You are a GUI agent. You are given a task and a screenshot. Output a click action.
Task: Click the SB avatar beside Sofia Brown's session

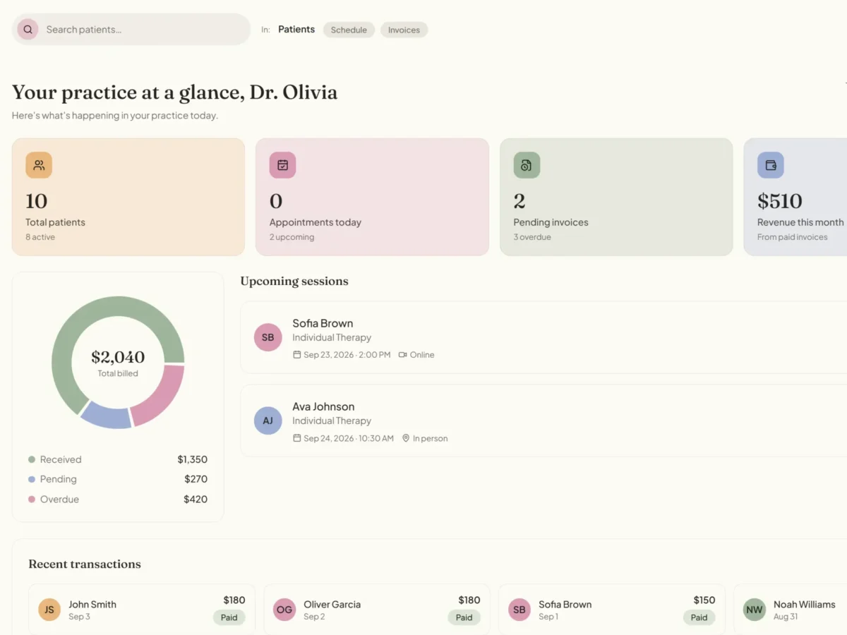pos(268,337)
